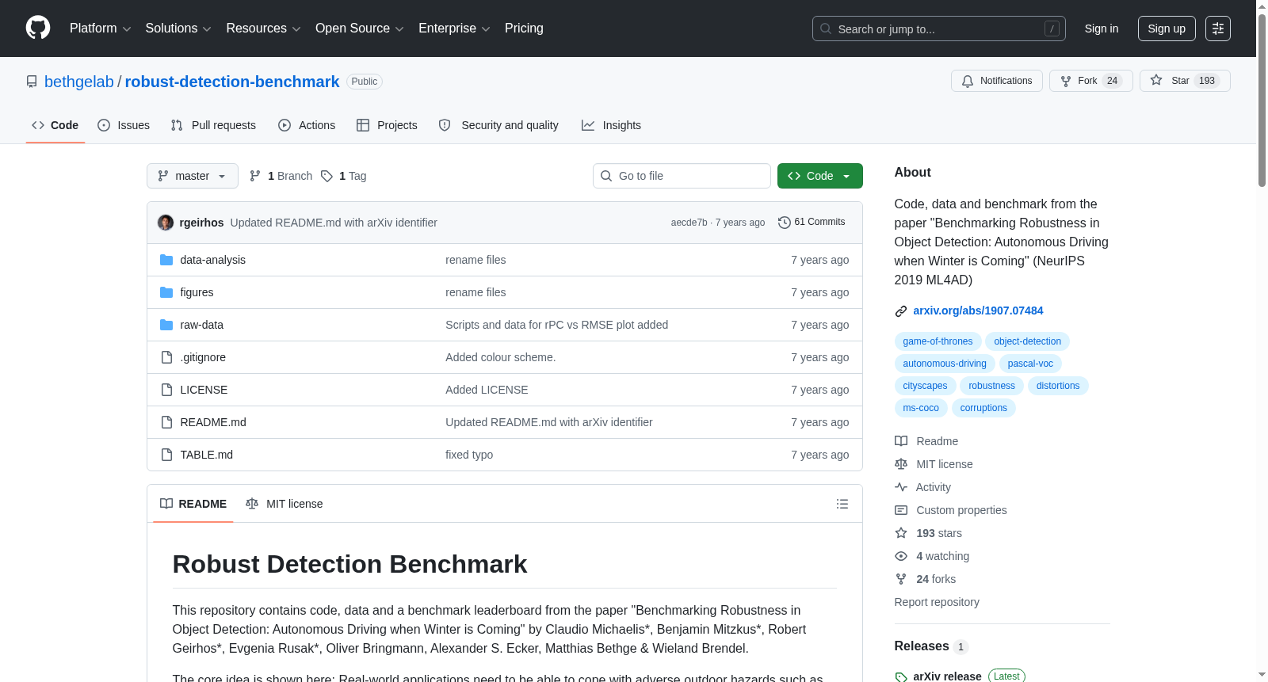Image resolution: width=1268 pixels, height=682 pixels.
Task: Switch to Security and quality tab
Action: pyautogui.click(x=498, y=125)
